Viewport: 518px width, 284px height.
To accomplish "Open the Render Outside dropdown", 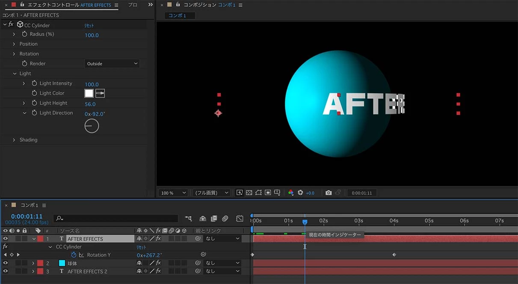I will pyautogui.click(x=112, y=64).
